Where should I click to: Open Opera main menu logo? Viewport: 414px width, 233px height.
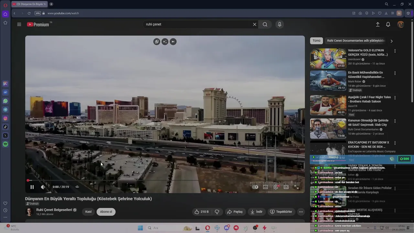click(x=5, y=5)
